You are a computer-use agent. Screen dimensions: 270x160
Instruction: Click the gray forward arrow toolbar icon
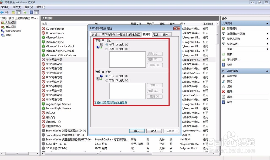pyautogui.click(x=7, y=12)
